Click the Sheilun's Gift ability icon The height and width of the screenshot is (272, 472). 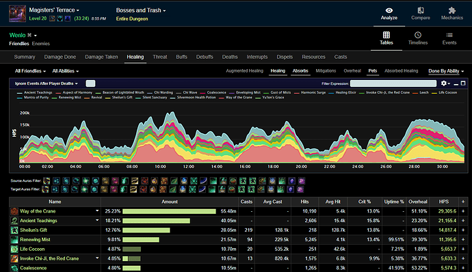pos(14,230)
